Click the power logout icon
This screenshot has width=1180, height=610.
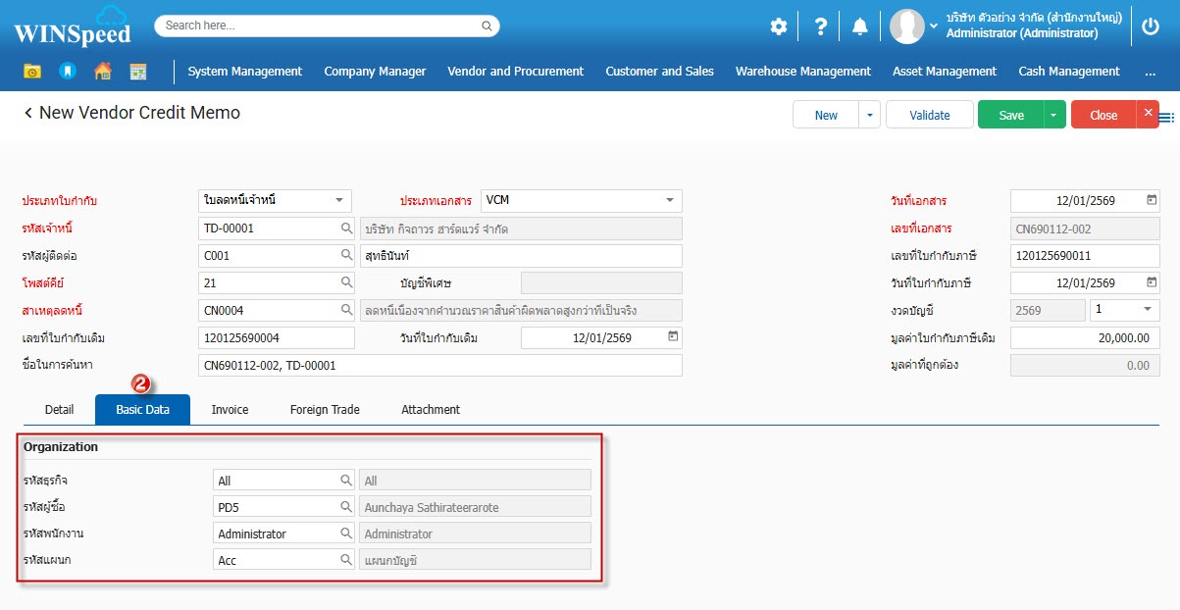1152,26
